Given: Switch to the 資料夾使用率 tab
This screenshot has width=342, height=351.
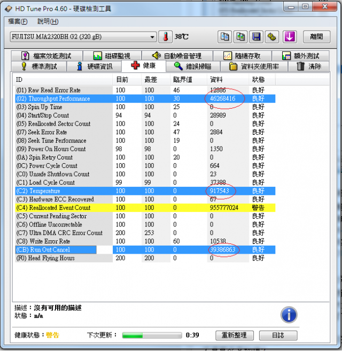Looking at the screenshot, I should pyautogui.click(x=254, y=66).
